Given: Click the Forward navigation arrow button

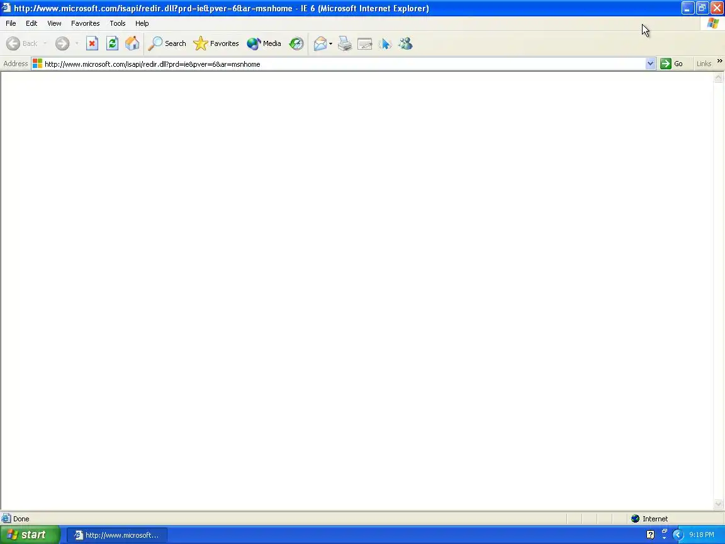Looking at the screenshot, I should pyautogui.click(x=62, y=43).
